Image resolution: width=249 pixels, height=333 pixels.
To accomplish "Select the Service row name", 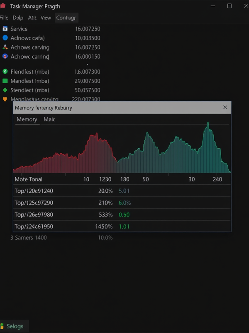I will [x=19, y=29].
